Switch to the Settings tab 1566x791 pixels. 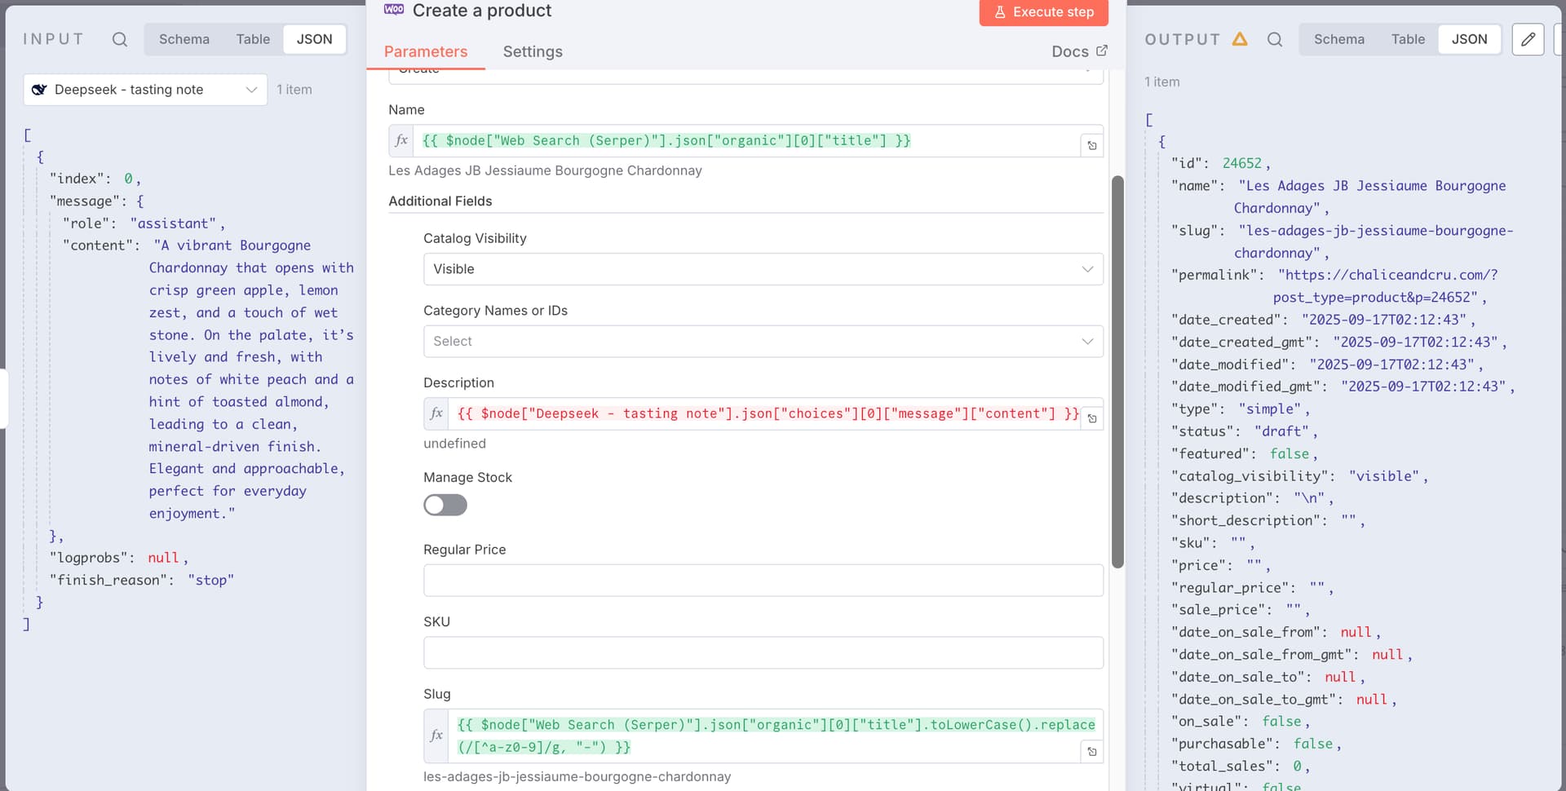(533, 51)
